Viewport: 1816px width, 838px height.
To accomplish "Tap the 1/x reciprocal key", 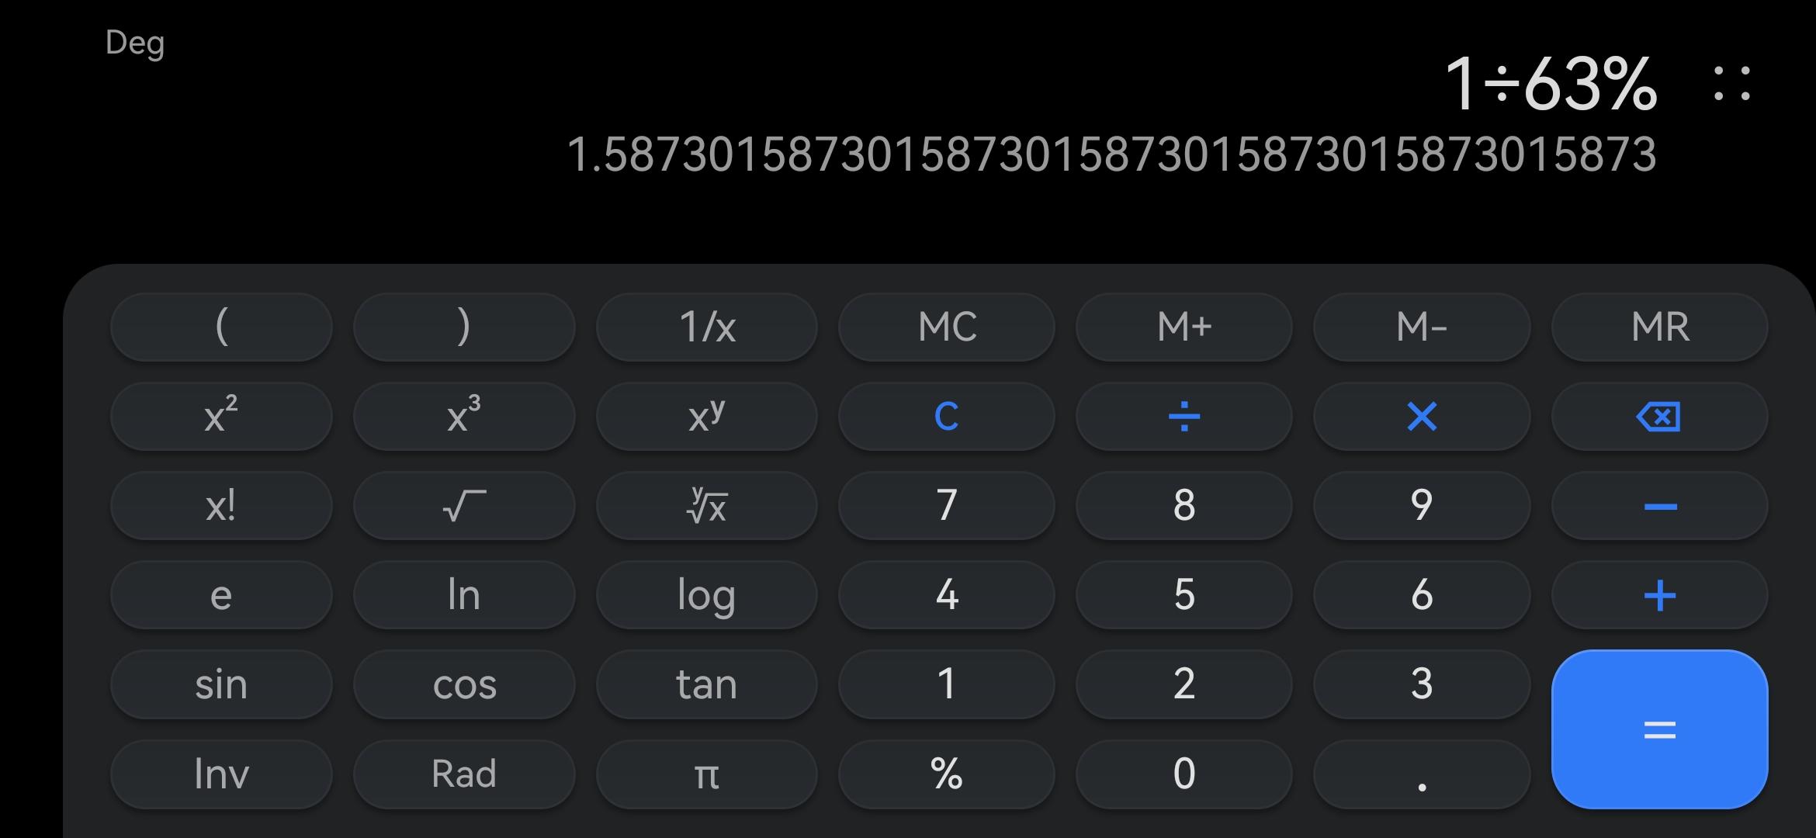I will 706,327.
